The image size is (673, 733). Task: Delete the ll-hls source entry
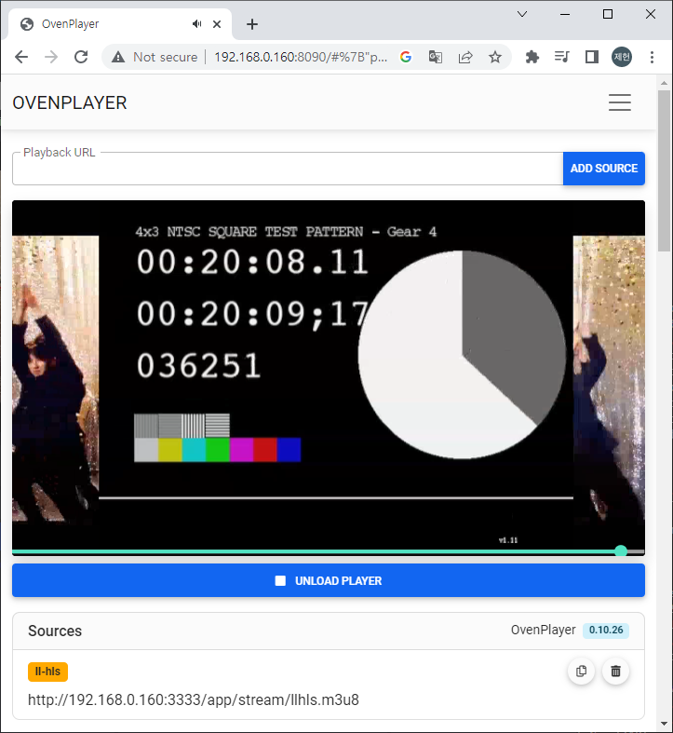615,671
